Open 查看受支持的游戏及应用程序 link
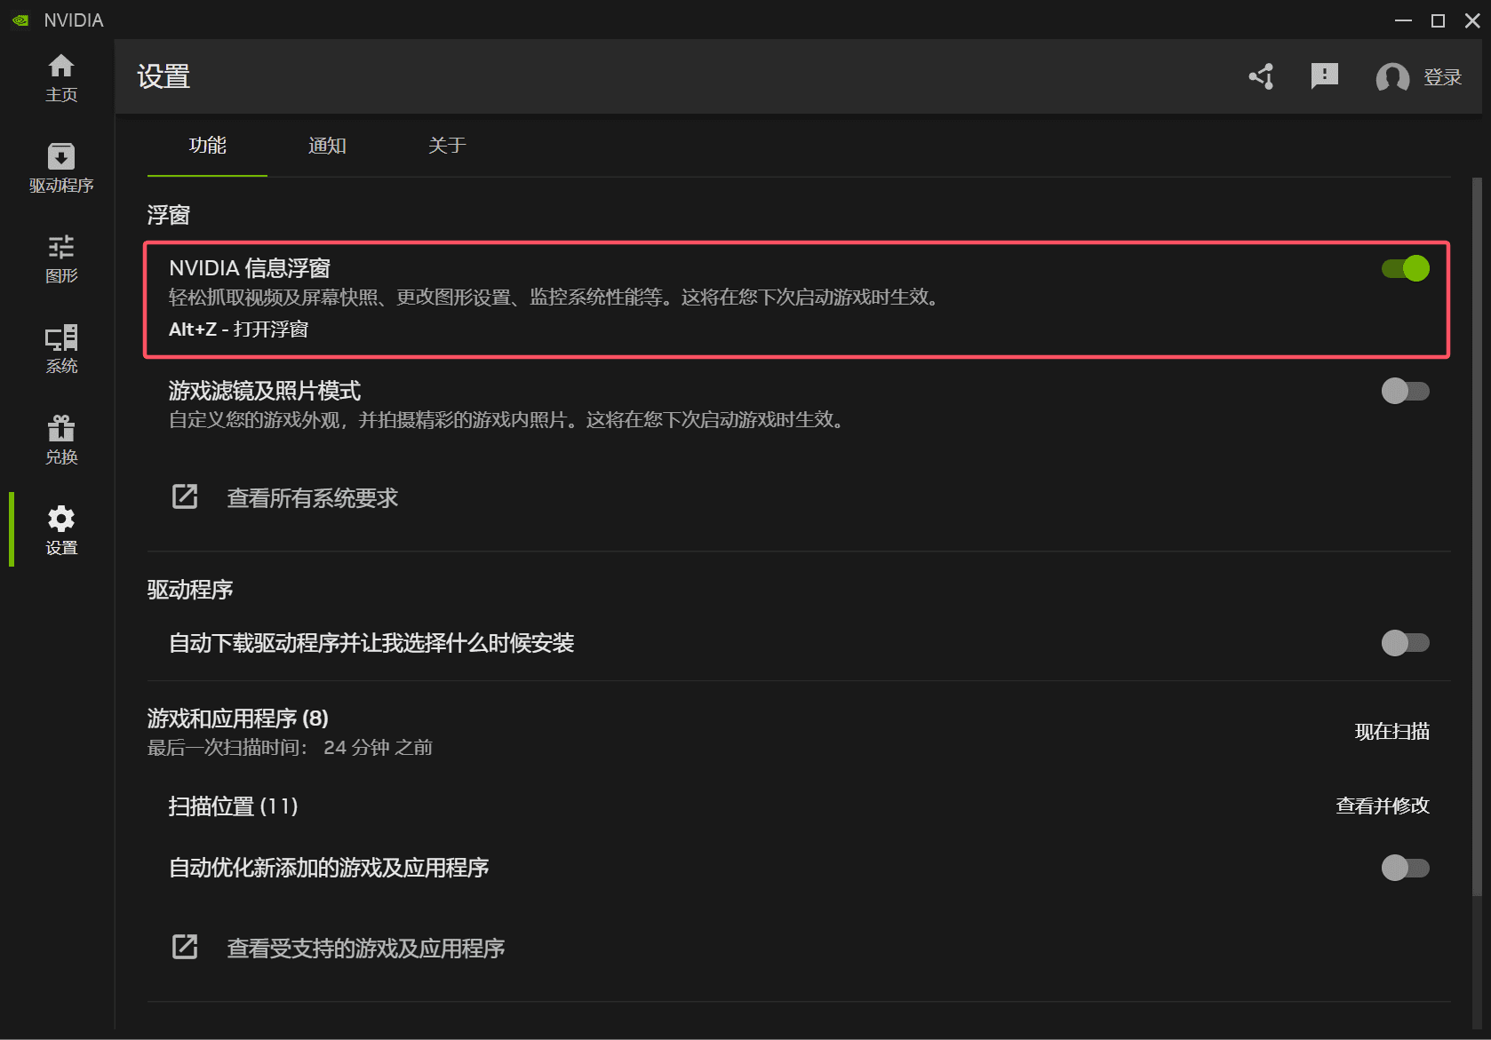Image resolution: width=1491 pixels, height=1040 pixels. coord(365,949)
